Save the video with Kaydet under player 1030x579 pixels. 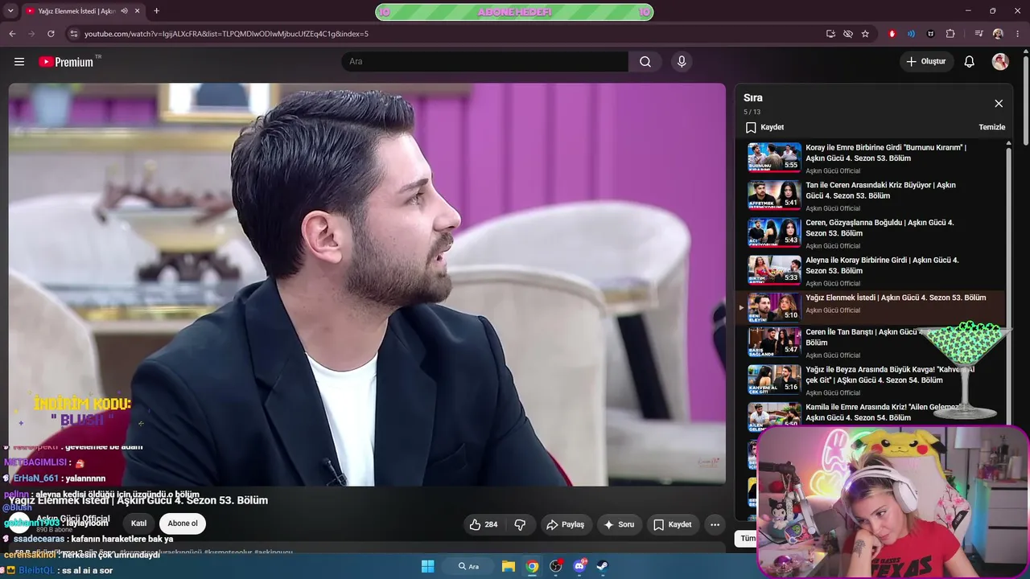coord(672,524)
